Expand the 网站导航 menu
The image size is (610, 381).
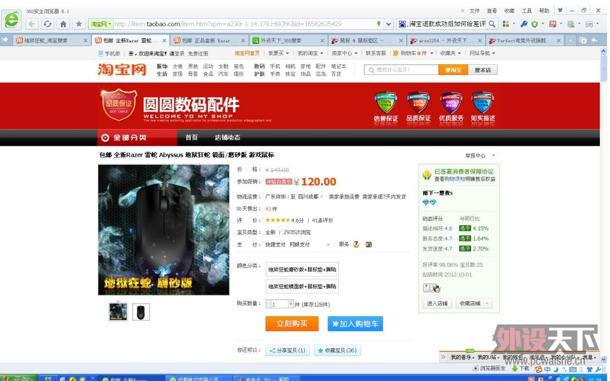483,53
